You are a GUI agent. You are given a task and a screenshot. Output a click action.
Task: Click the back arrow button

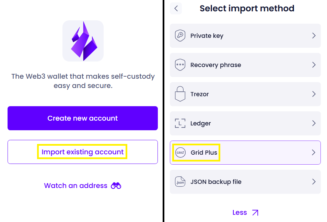176,9
